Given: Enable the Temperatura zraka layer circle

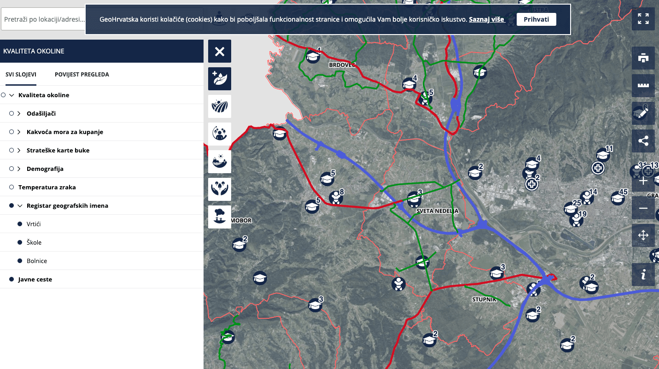Looking at the screenshot, I should point(12,187).
